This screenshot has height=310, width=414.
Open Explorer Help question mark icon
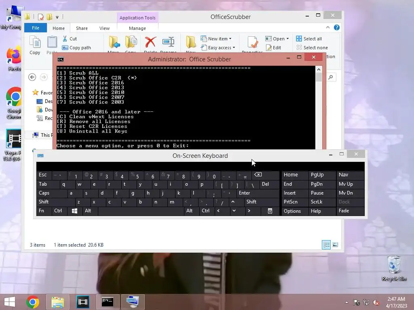point(337,27)
